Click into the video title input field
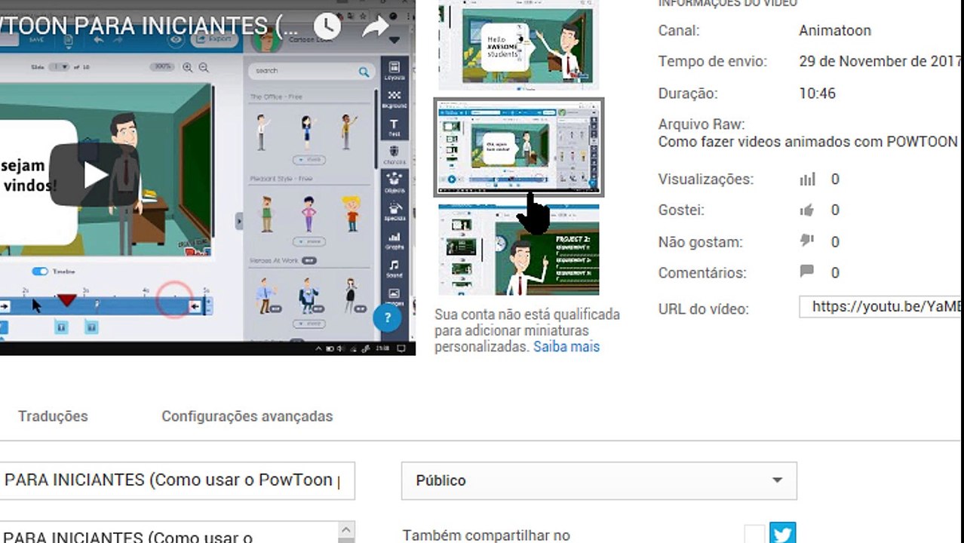 177,480
